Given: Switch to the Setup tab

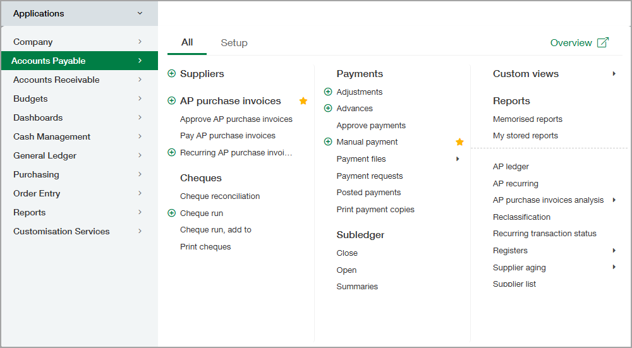Looking at the screenshot, I should click(x=234, y=43).
